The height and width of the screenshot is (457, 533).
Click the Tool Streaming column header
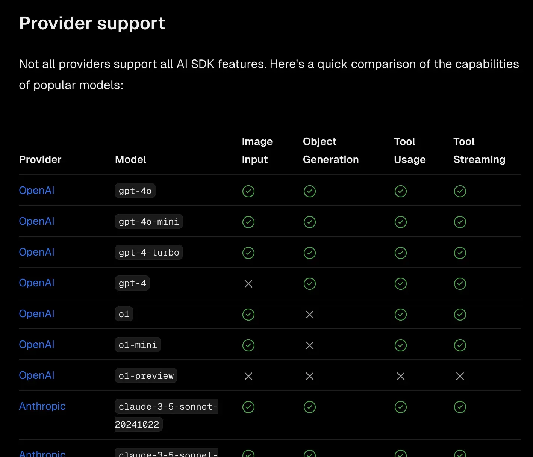(x=479, y=150)
